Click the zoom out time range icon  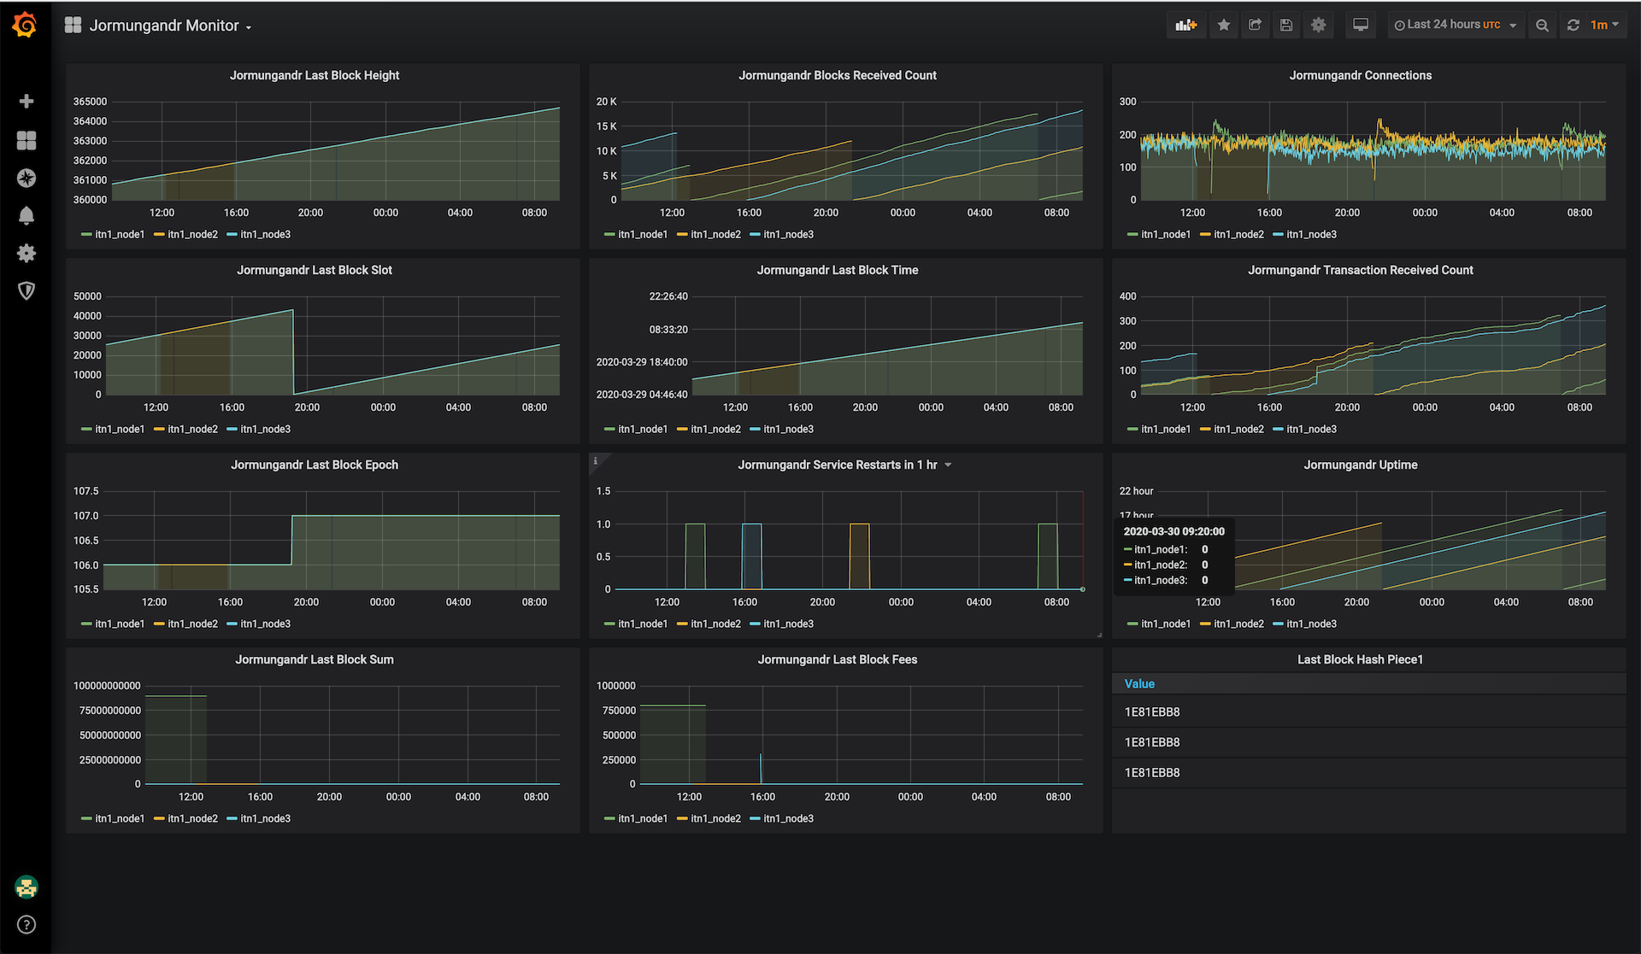1542,25
